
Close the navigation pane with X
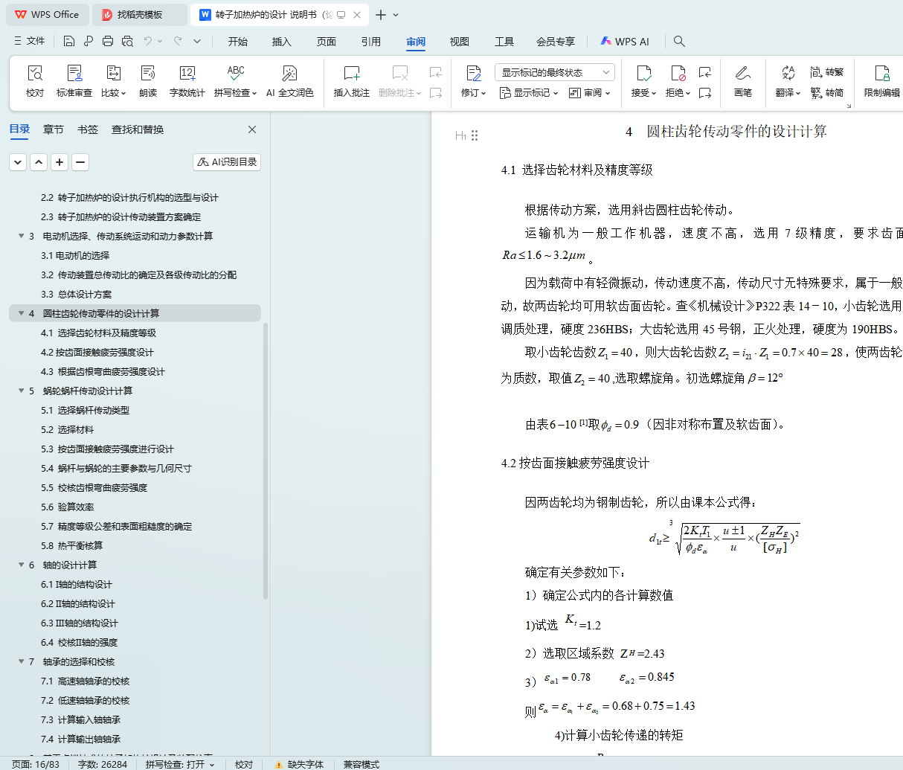tap(252, 129)
